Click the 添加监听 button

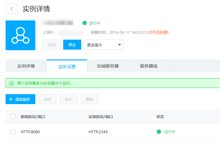coord(20,99)
